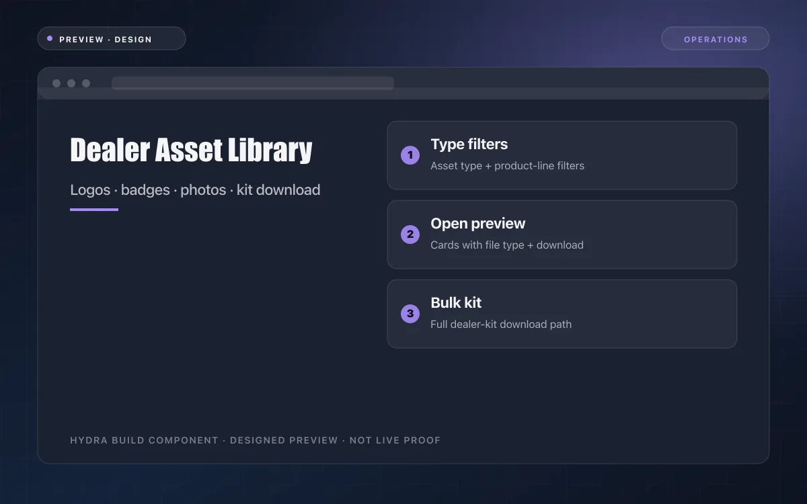Click the first gray window control dot
Screen dimensions: 807x504
56,83
